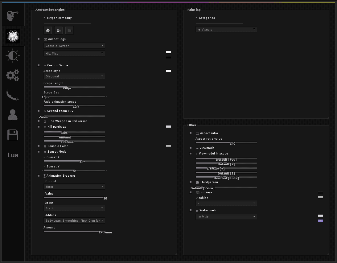Open the Console, Screen dropdown
Screen dimensions: 337x263
[74, 46]
